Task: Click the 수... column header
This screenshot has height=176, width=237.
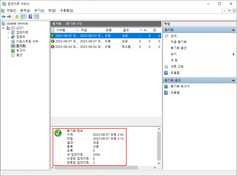Action: point(146,30)
